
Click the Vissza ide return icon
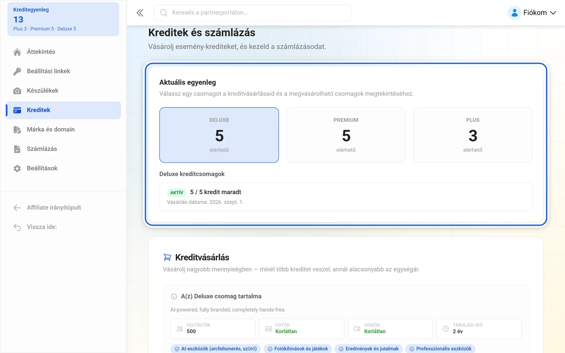[17, 227]
